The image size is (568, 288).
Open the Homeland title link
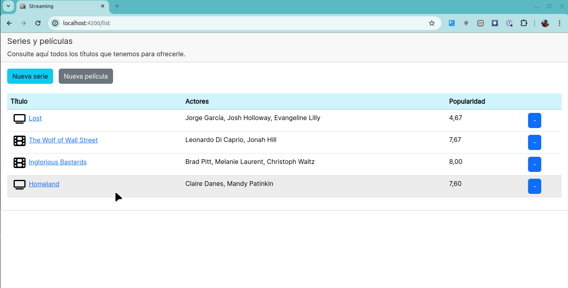pos(44,184)
